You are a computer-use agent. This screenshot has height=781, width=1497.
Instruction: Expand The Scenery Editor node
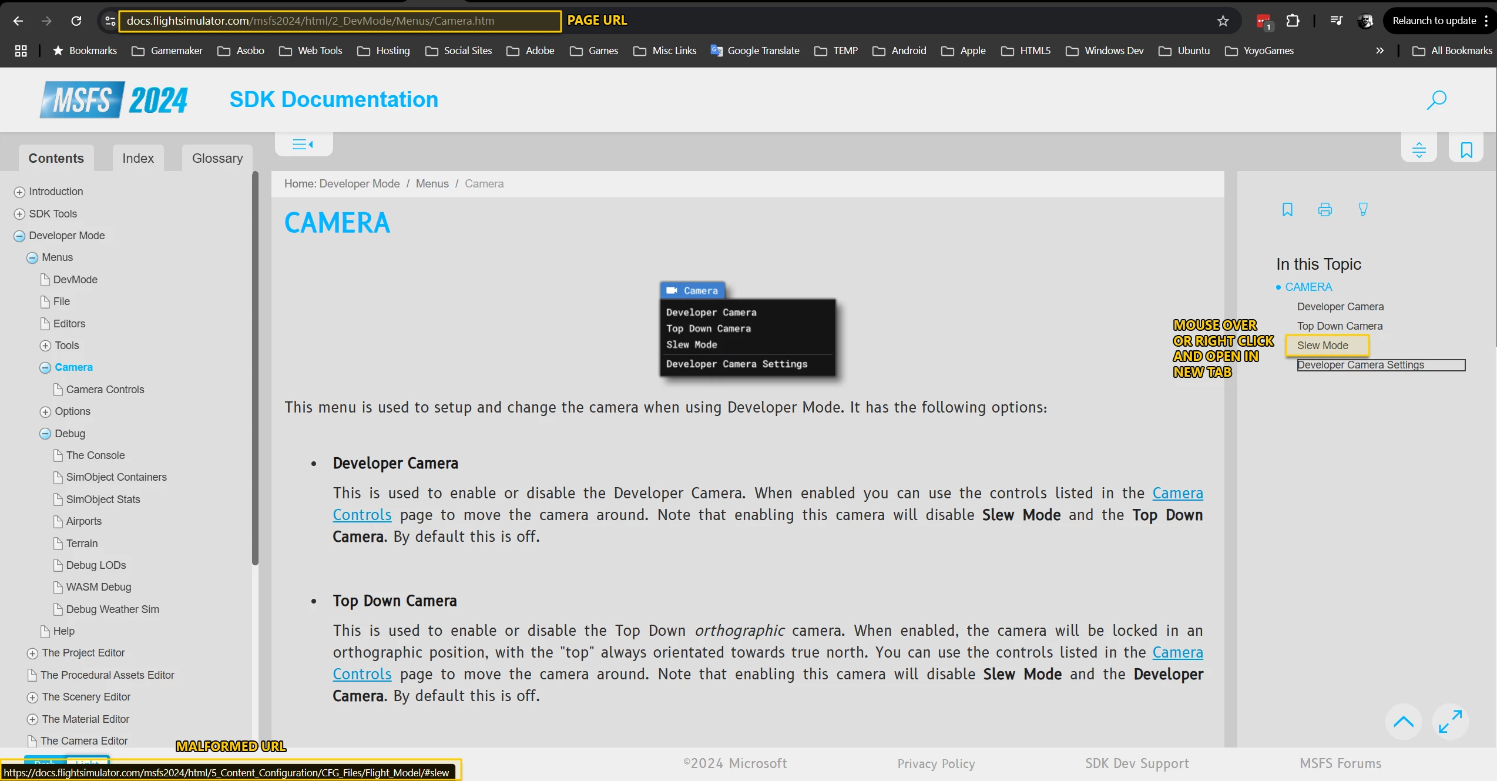click(32, 698)
